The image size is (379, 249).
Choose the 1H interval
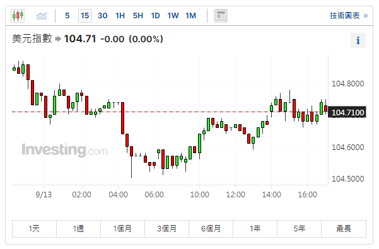(120, 16)
